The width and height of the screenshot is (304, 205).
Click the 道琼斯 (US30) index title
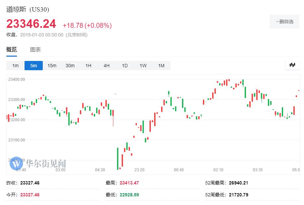28,9
